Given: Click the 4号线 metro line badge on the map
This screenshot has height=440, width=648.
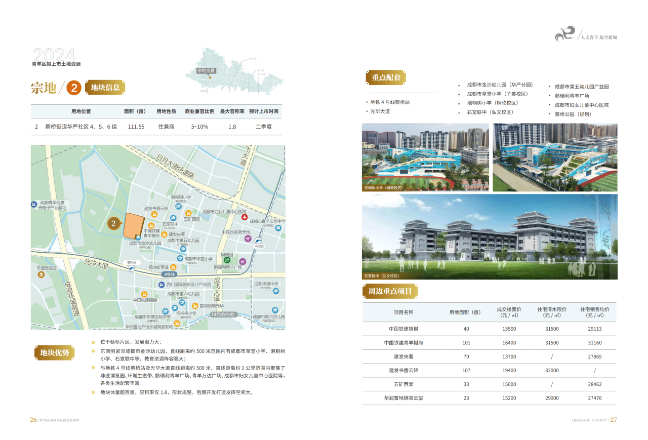Looking at the screenshot, I should pyautogui.click(x=169, y=274).
